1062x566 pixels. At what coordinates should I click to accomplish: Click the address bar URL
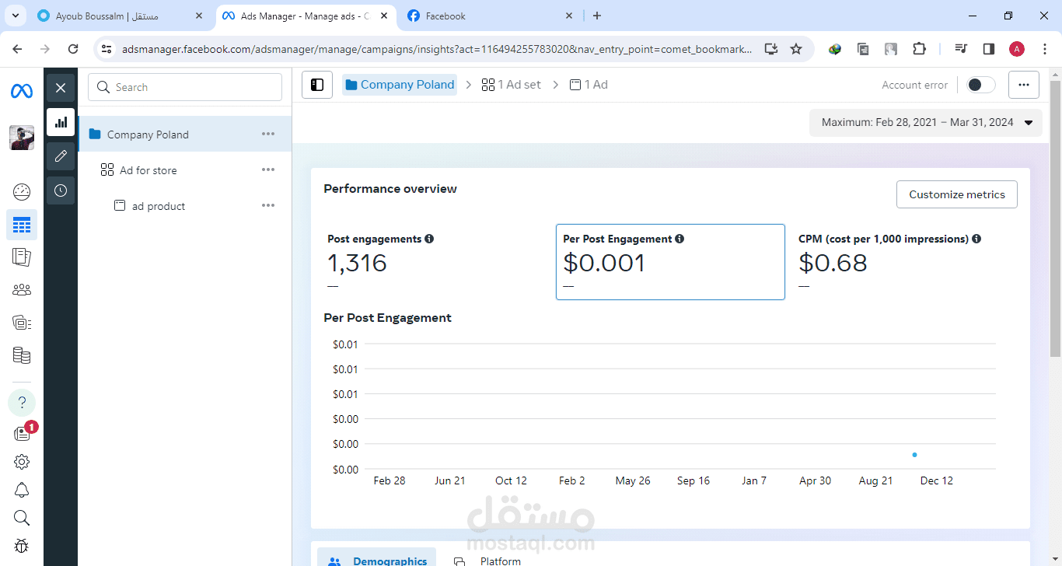coord(437,49)
